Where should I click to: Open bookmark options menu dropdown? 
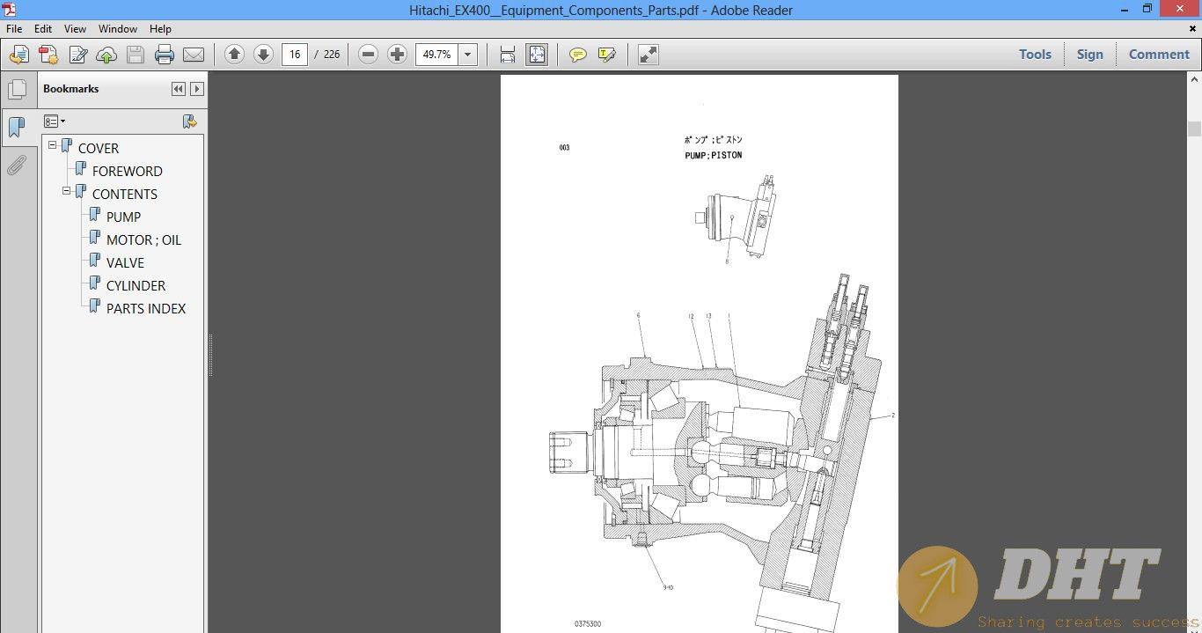point(55,121)
